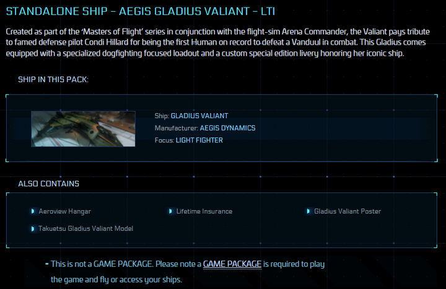
Task: Click the Focus label
Action: point(163,140)
